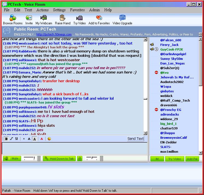
Task: Click the microphone icon beside Firery_Jack
Action: coord(152,45)
